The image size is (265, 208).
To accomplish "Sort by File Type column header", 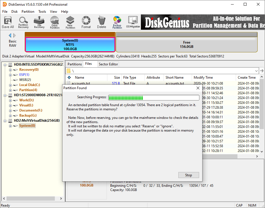I will click(133, 78).
